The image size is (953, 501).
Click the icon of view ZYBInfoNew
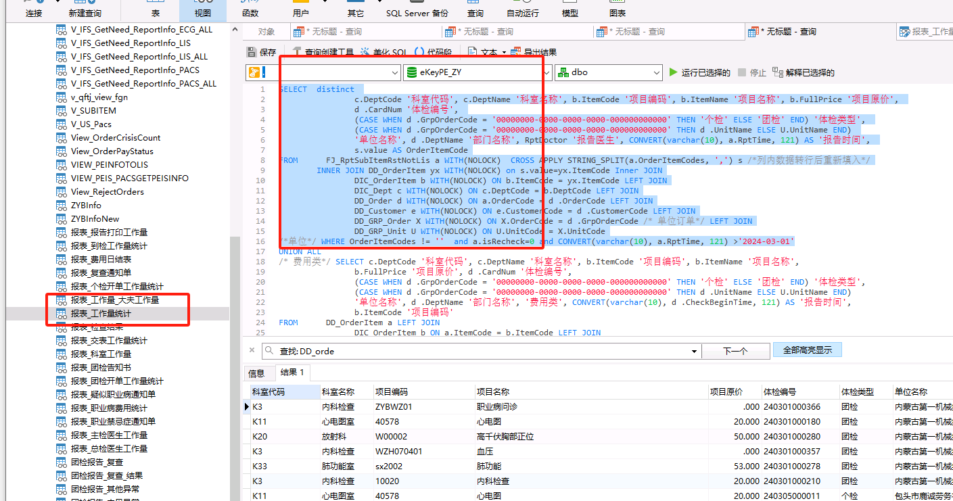pyautogui.click(x=62, y=218)
